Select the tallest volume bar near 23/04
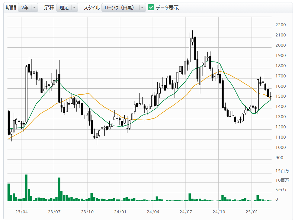The image size is (295, 223). point(26,187)
